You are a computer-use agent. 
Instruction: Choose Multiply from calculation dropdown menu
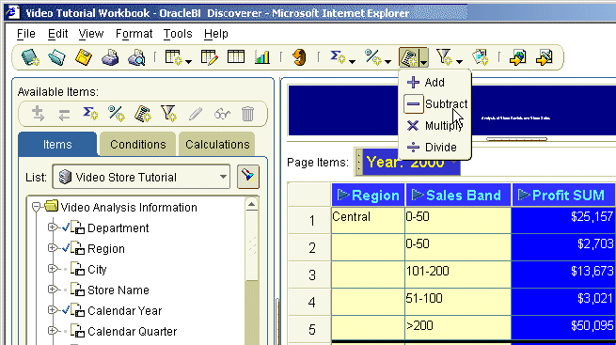click(x=434, y=126)
